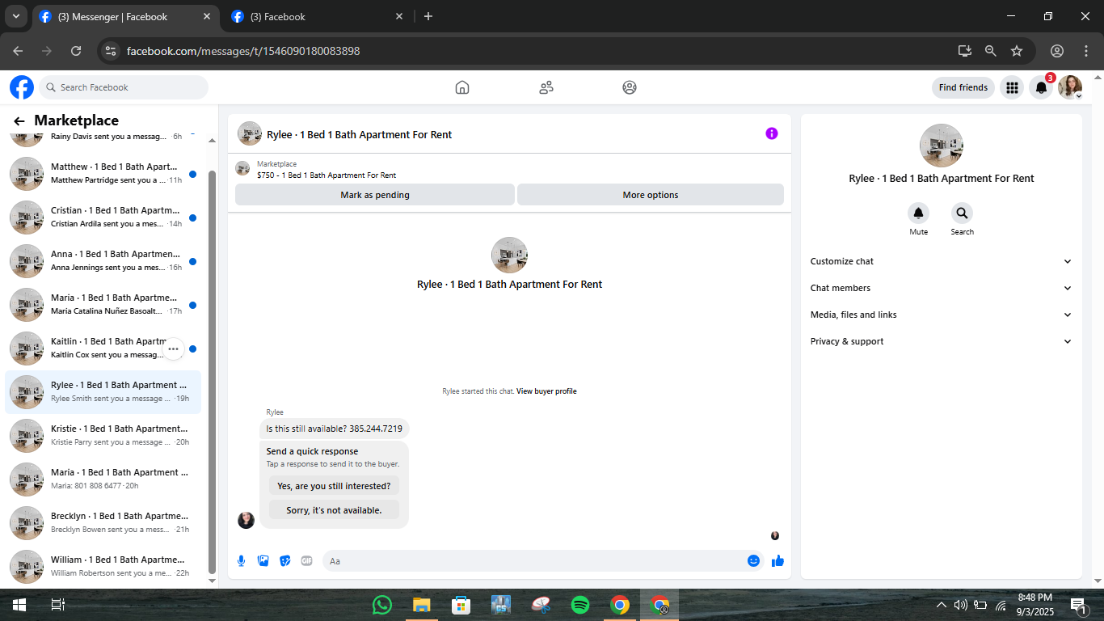Switch to the second Facebook tab
1104x621 pixels.
pyautogui.click(x=318, y=17)
